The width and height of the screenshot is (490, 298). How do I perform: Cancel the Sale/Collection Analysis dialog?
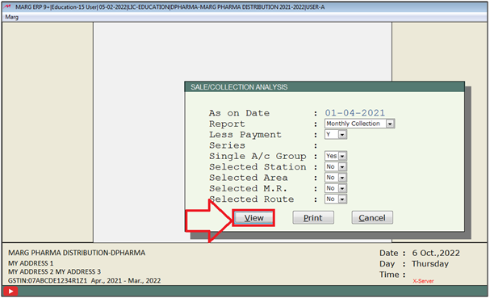372,217
